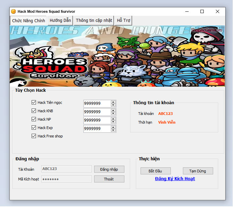Decrease Hack KNB value with down arrow

[113, 114]
